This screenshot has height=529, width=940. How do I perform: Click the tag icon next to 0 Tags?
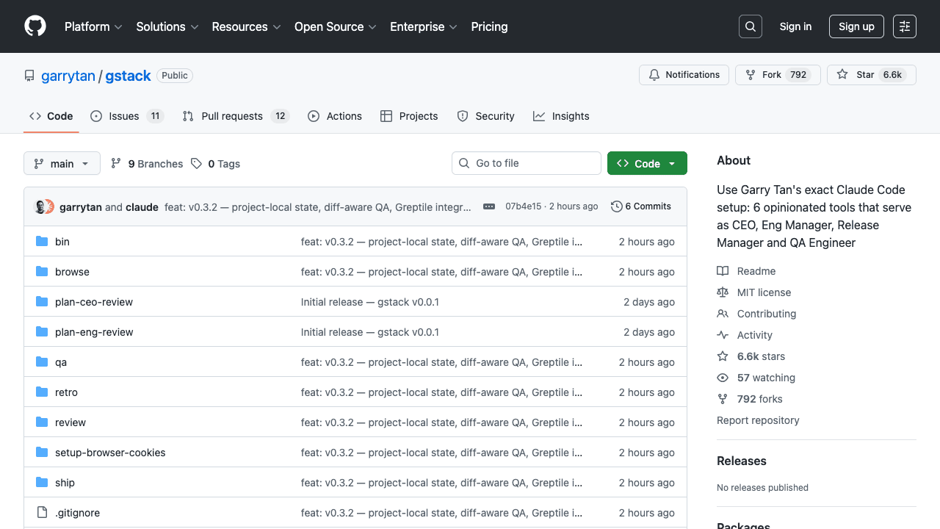(196, 163)
